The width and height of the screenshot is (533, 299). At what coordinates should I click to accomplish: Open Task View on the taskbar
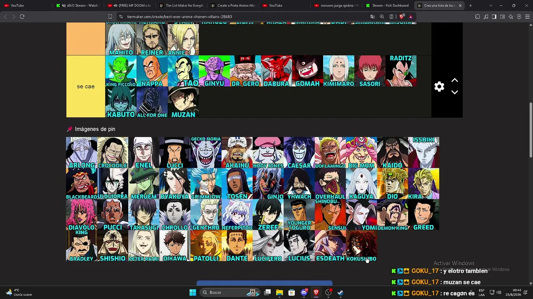pos(267,292)
